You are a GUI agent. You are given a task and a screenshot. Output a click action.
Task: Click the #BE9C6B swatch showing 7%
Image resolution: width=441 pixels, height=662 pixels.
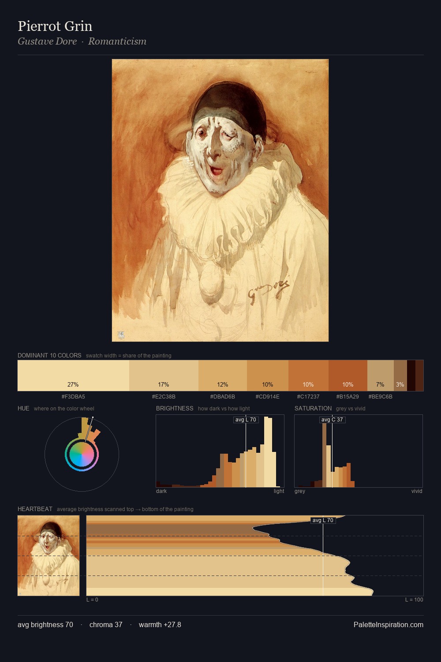[x=381, y=376]
